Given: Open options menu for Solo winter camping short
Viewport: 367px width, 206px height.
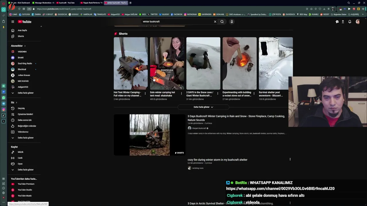Looking at the screenshot, I should click(x=181, y=94).
